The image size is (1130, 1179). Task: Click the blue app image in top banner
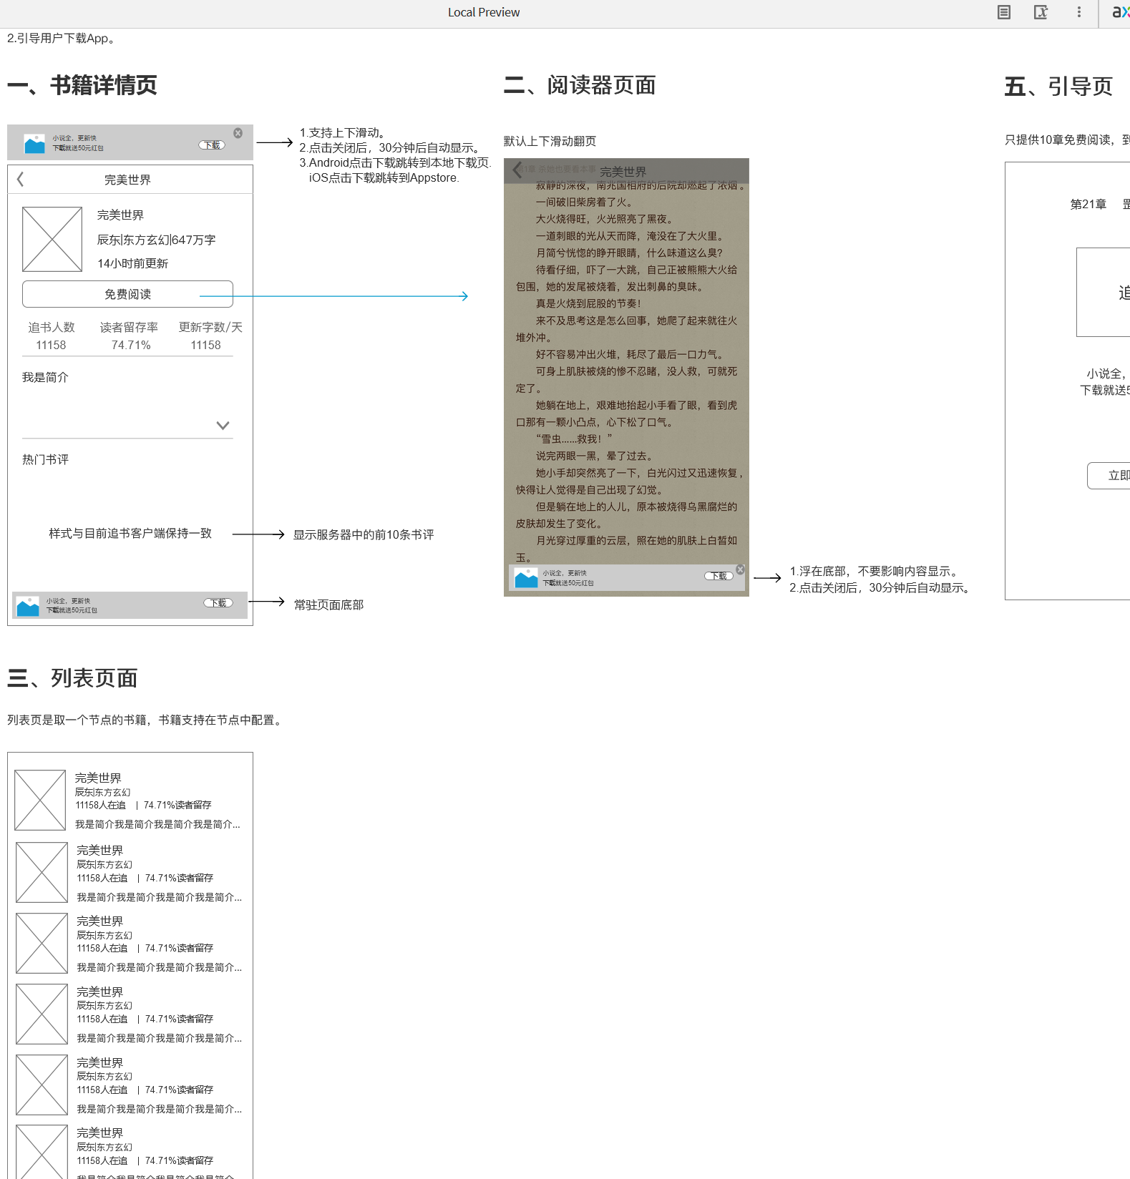click(34, 144)
